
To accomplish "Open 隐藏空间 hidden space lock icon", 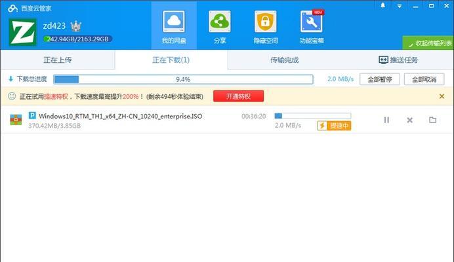I will pos(266,22).
